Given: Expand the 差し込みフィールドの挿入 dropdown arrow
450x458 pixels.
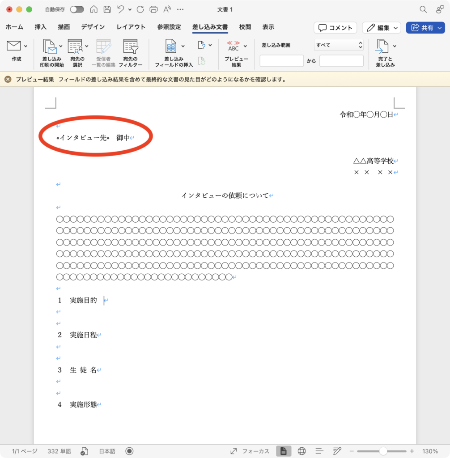Looking at the screenshot, I should click(x=183, y=46).
